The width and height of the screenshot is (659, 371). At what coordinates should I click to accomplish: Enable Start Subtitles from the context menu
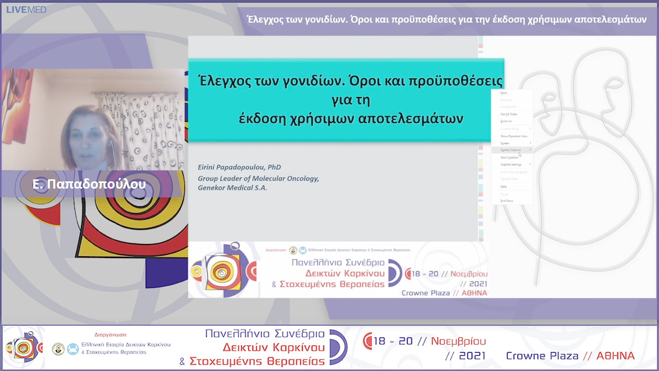pyautogui.click(x=508, y=157)
